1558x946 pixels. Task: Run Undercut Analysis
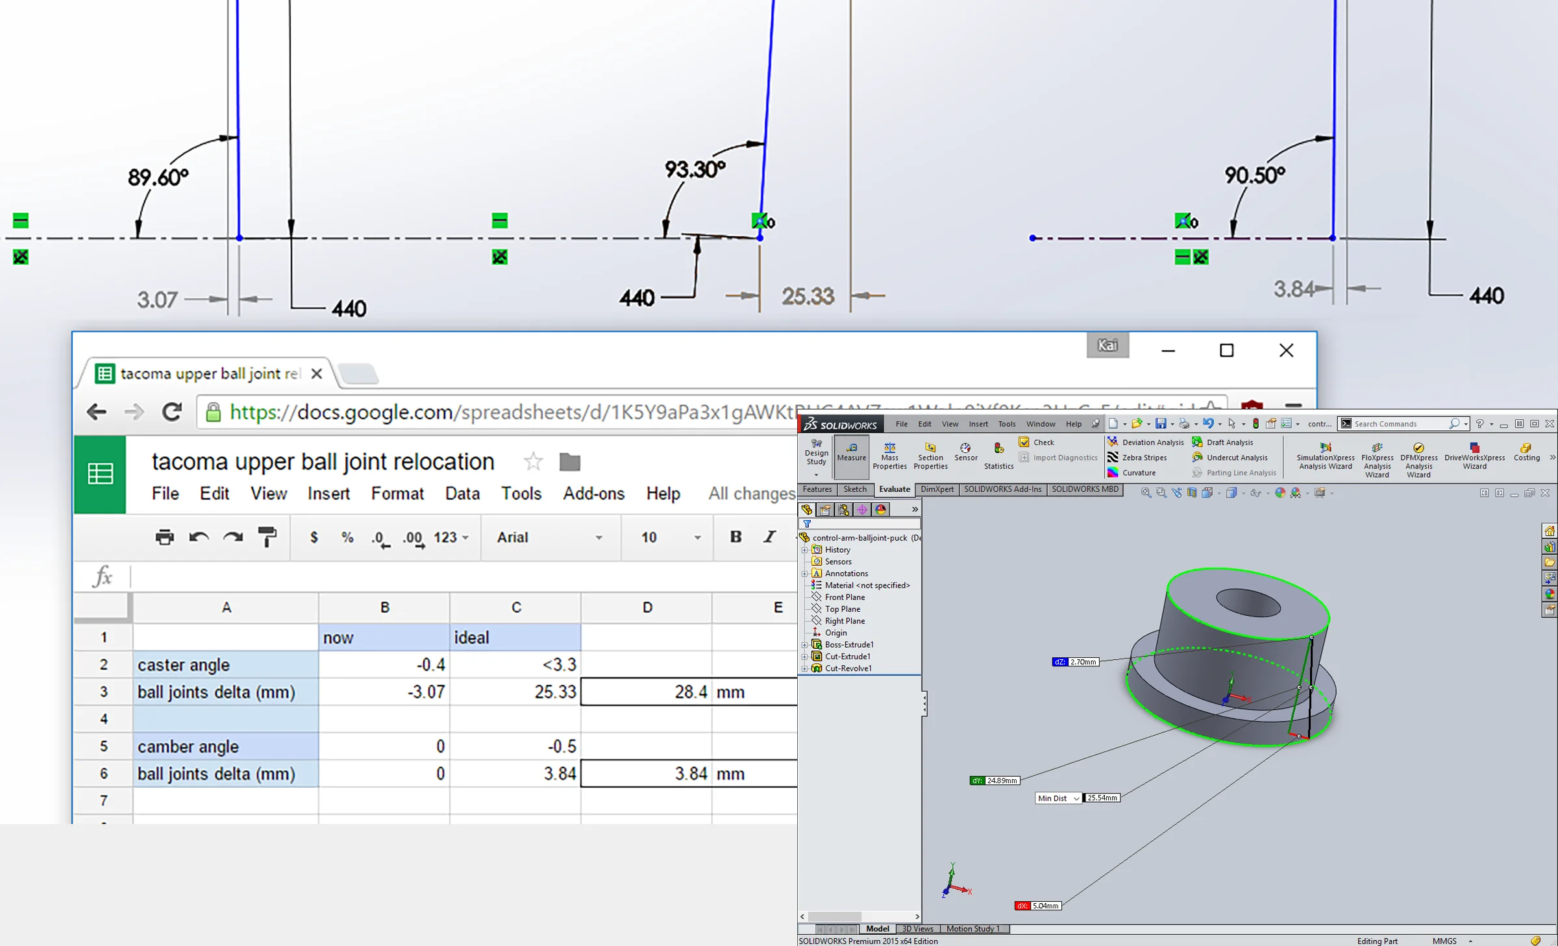(x=1230, y=457)
